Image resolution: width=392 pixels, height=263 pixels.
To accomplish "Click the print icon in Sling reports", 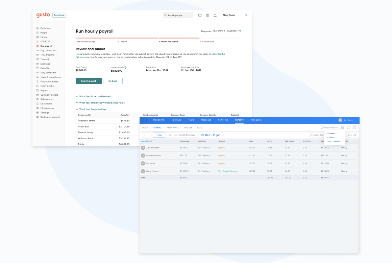I will pos(348,128).
